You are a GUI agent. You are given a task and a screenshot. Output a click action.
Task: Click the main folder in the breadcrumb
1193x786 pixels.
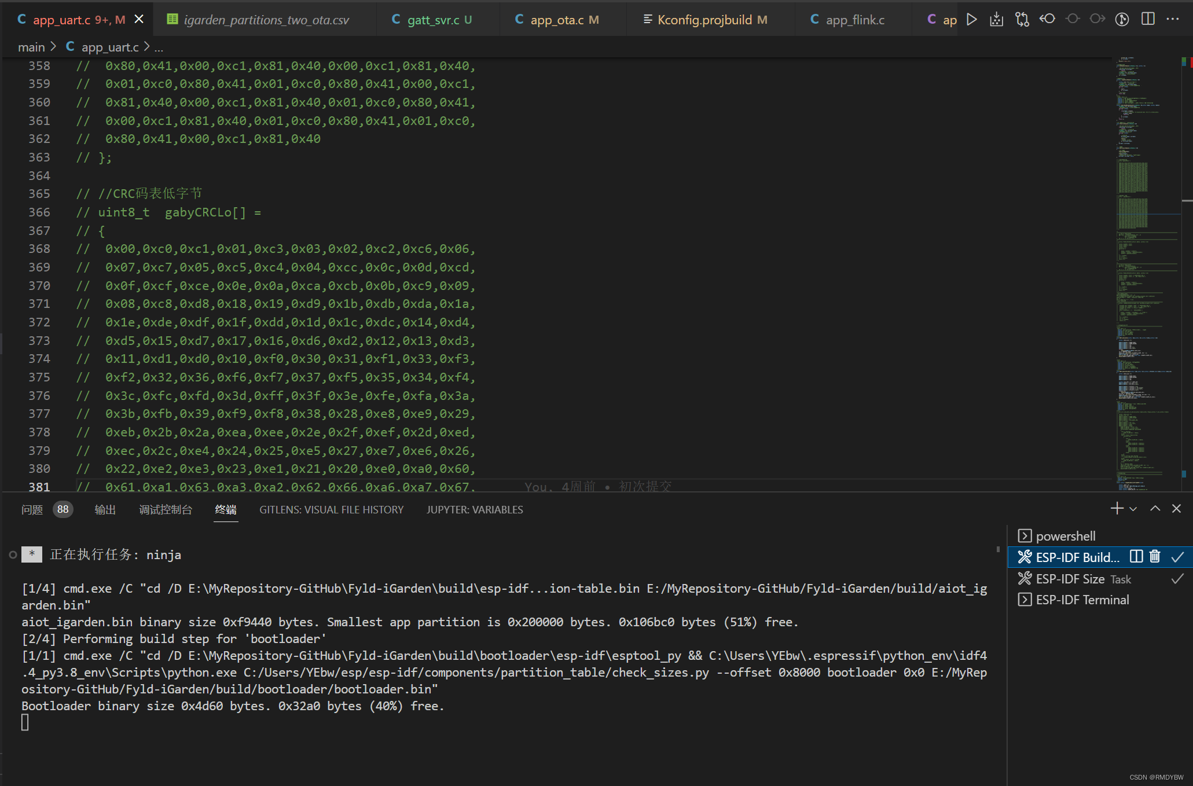[x=31, y=47]
